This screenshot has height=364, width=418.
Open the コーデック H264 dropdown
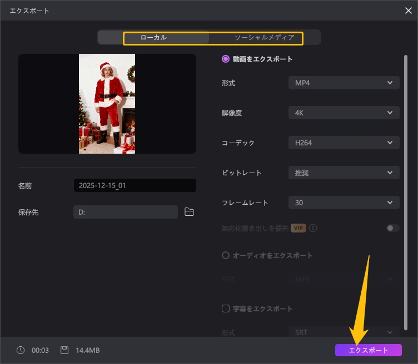pyautogui.click(x=344, y=143)
